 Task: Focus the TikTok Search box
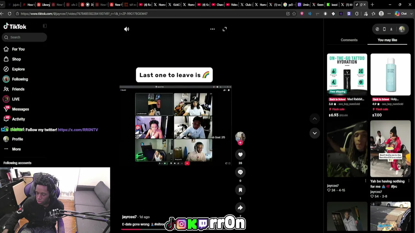point(25,37)
